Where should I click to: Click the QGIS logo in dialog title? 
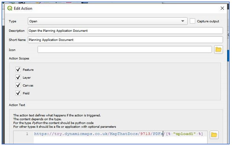click(x=10, y=8)
